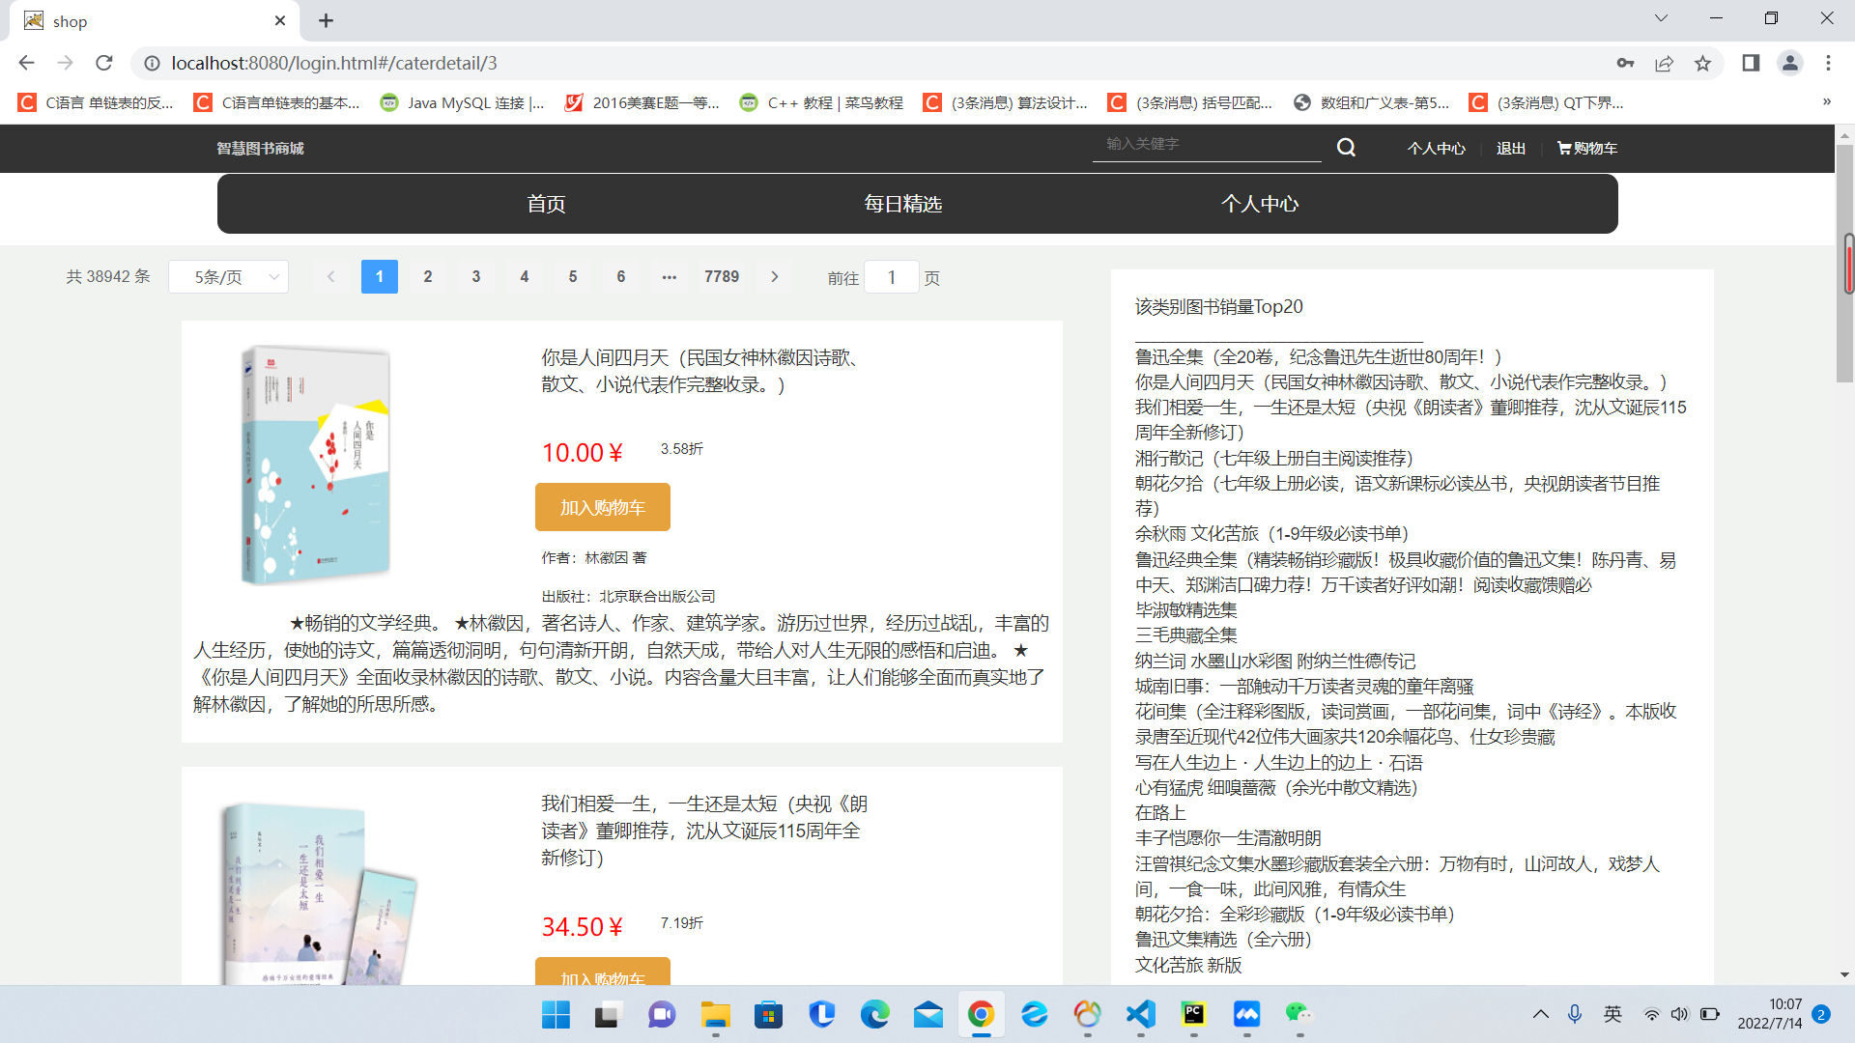
Task: Open 湘行散记 in Top20 list
Action: [1274, 458]
